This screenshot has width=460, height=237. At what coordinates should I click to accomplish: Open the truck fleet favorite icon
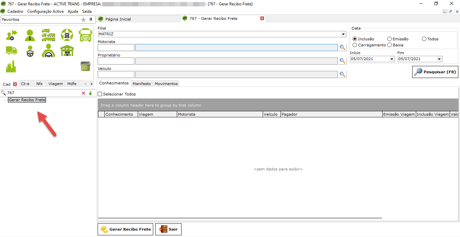48,35
